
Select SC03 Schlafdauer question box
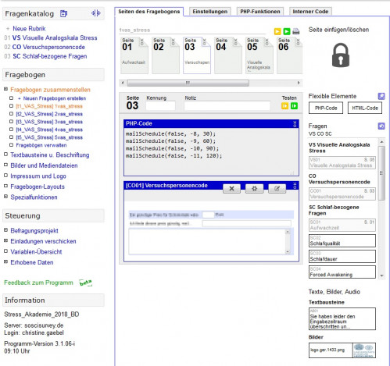coord(342,256)
